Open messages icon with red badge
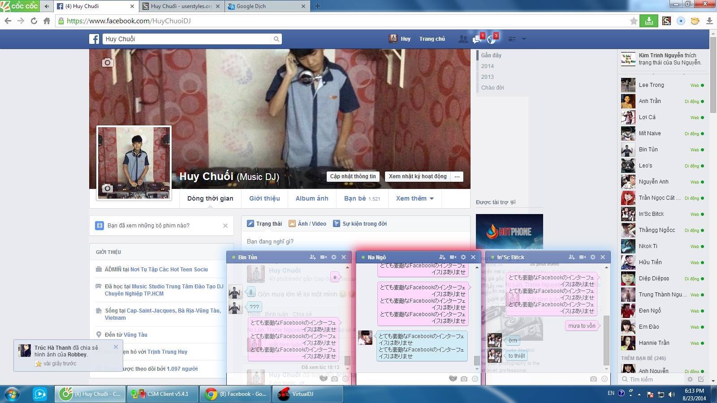The image size is (717, 403). (x=478, y=39)
